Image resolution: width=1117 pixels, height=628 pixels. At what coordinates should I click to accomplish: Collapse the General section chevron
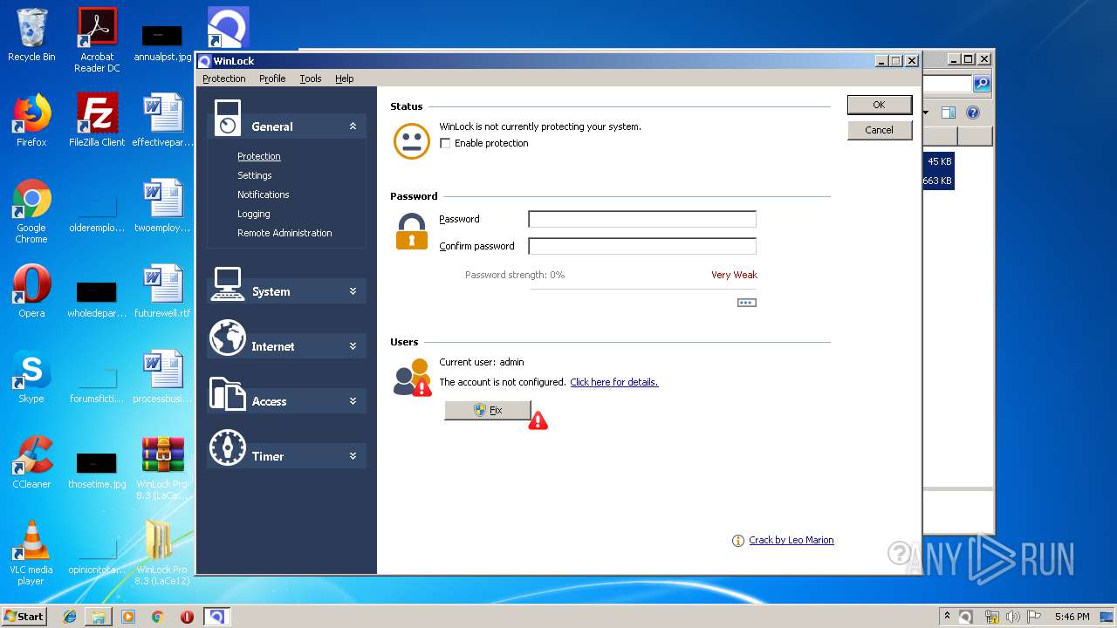353,126
